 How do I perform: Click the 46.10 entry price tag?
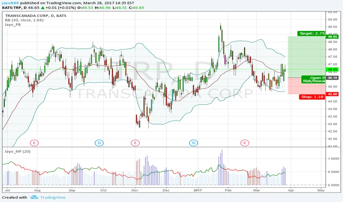pyautogui.click(x=332, y=78)
